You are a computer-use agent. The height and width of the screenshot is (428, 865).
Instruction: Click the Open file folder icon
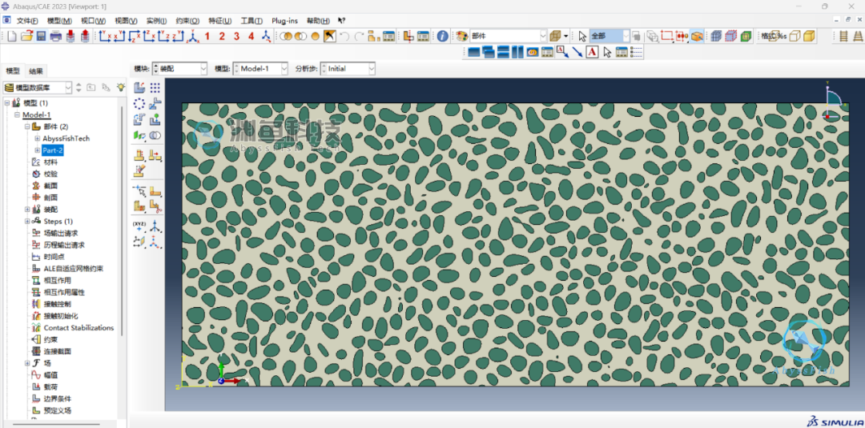tap(26, 36)
